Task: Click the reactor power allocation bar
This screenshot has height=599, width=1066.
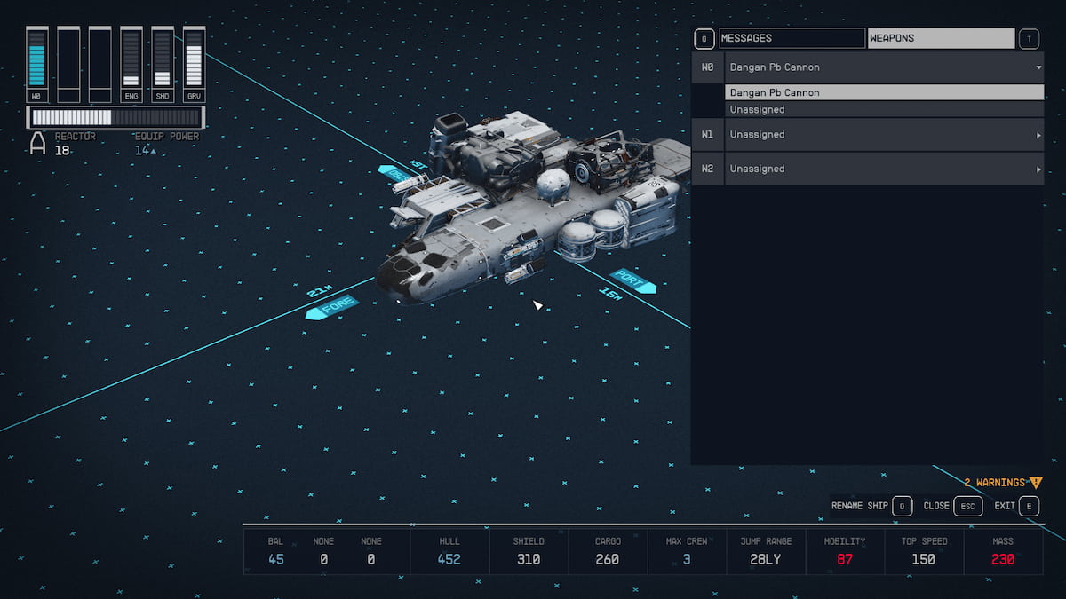Action: click(115, 118)
